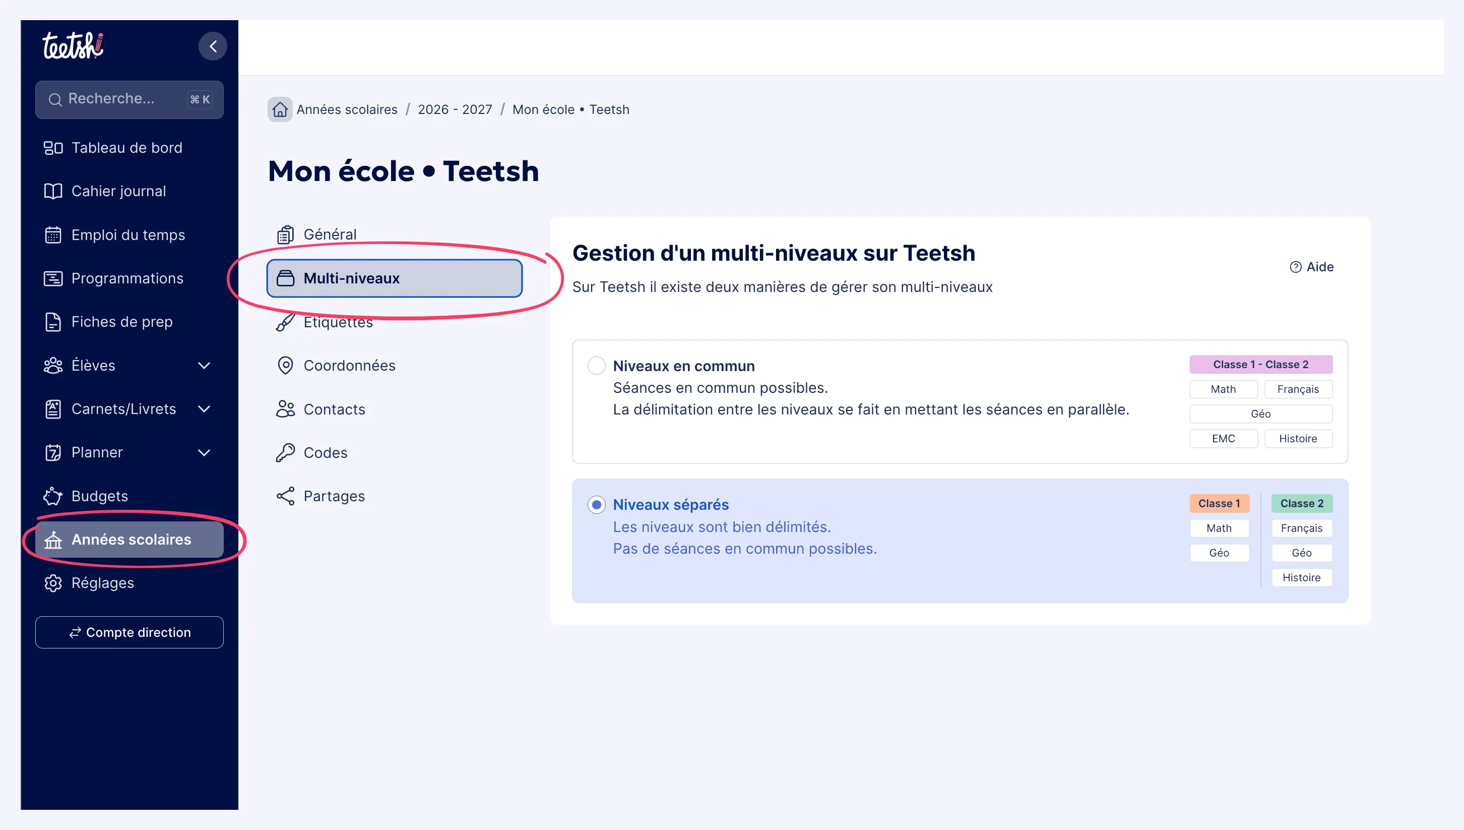Click the Planner calendar icon

(x=53, y=453)
